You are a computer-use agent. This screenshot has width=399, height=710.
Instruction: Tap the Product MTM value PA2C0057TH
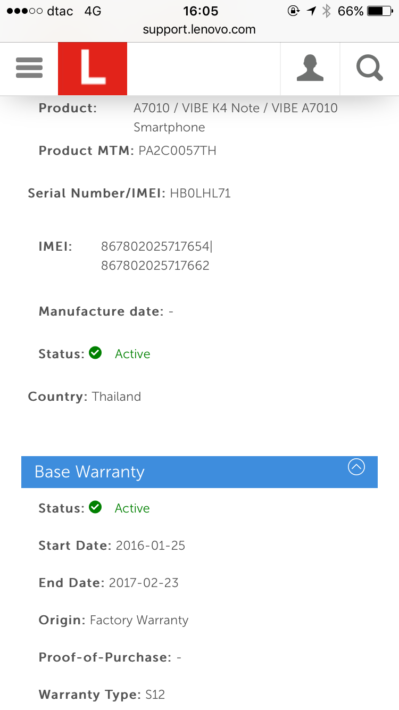pyautogui.click(x=177, y=151)
